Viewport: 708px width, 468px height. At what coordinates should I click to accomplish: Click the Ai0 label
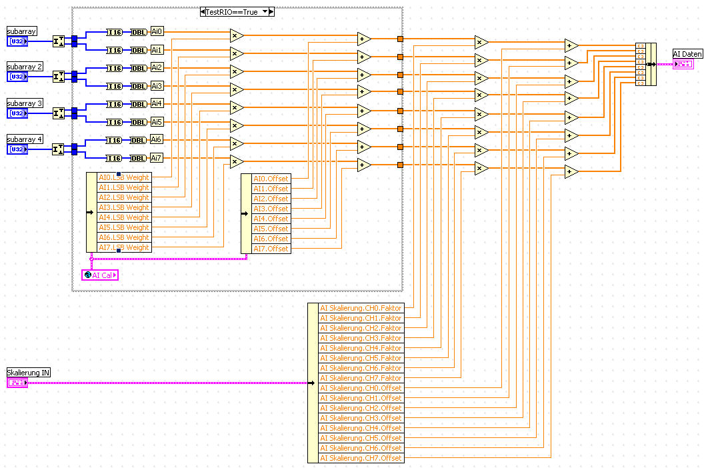click(157, 31)
